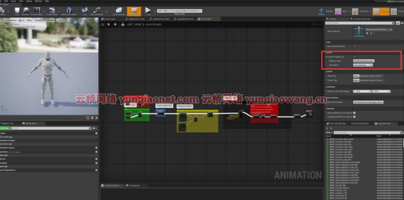
Task: Go back with graph navigation left arrow
Action: pyautogui.click(x=109, y=24)
